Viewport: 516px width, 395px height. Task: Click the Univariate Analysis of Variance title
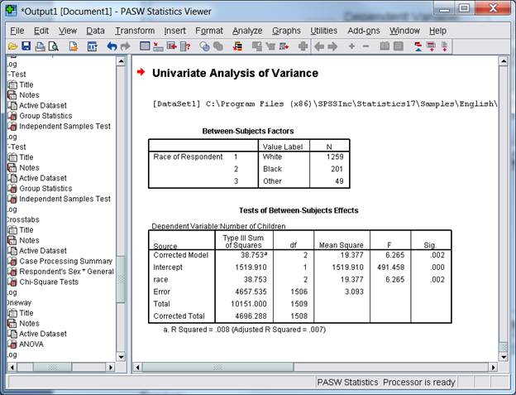pyautogui.click(x=235, y=73)
